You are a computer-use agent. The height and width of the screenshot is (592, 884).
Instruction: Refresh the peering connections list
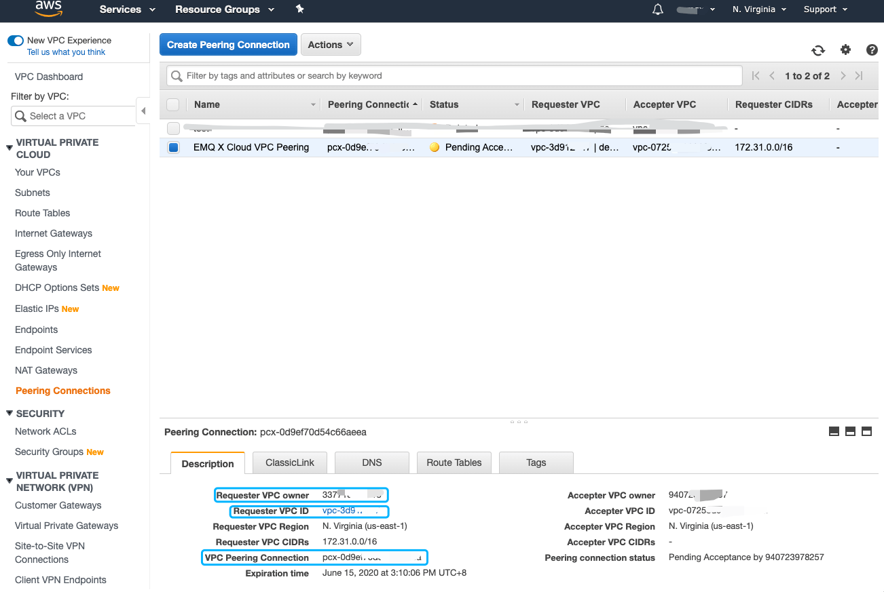pos(818,50)
